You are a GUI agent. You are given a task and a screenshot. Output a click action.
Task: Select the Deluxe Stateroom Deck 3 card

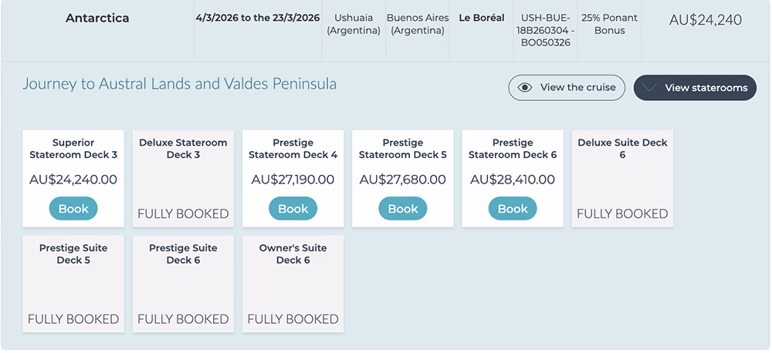183,179
